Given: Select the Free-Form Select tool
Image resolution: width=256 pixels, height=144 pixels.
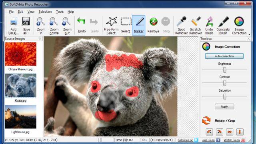Looking at the screenshot, I should coord(111,26).
